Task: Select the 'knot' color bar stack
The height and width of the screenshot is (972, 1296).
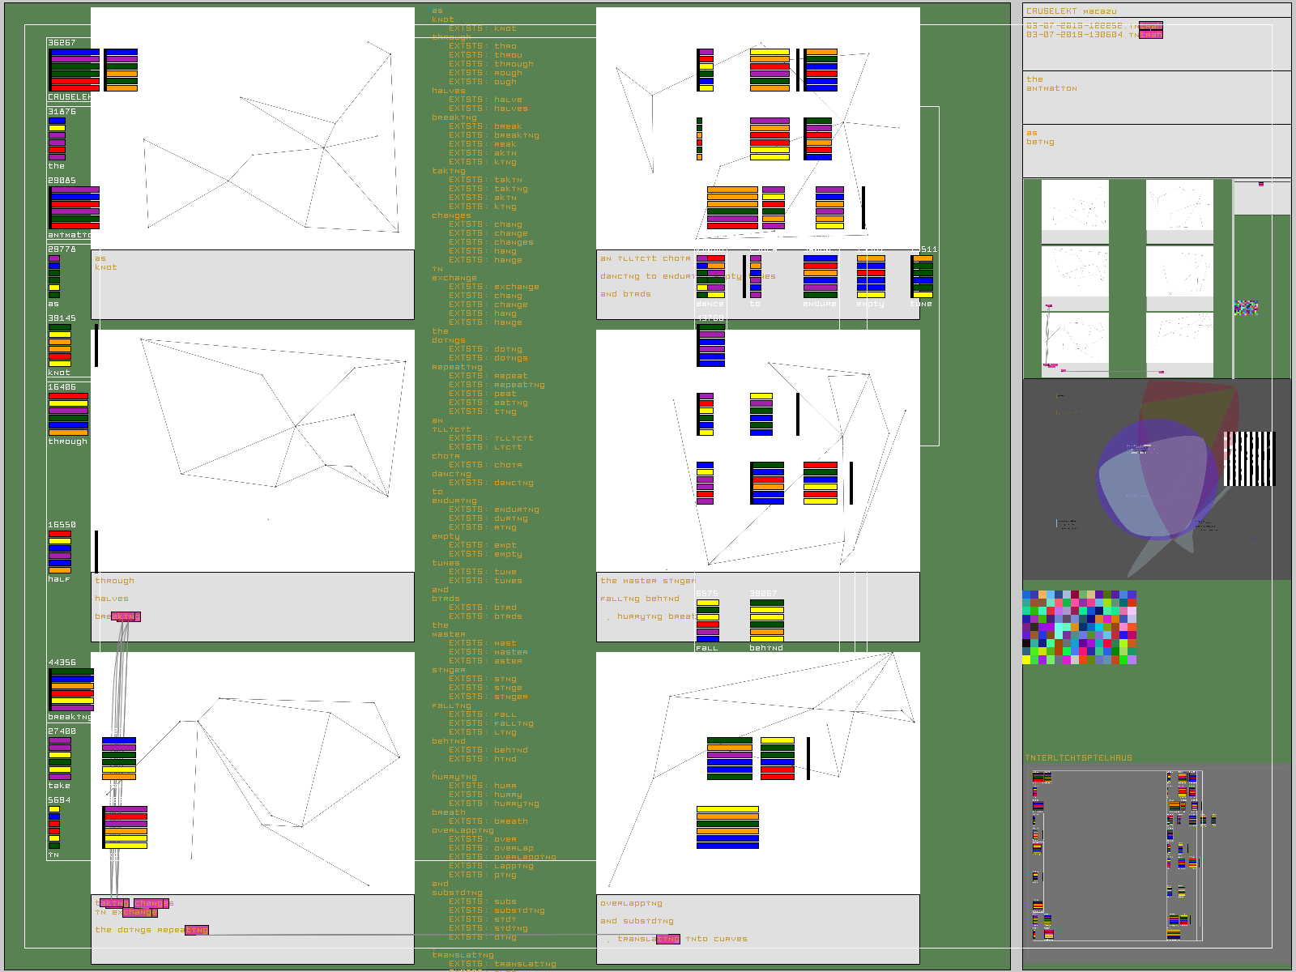Action: [60, 346]
